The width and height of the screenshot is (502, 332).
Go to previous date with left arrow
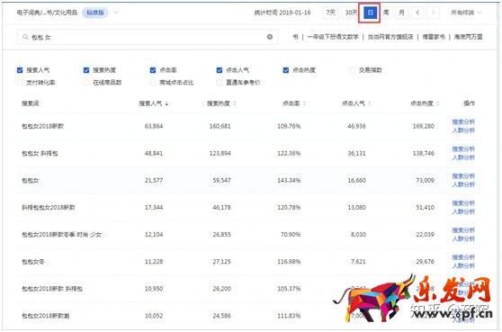(417, 13)
